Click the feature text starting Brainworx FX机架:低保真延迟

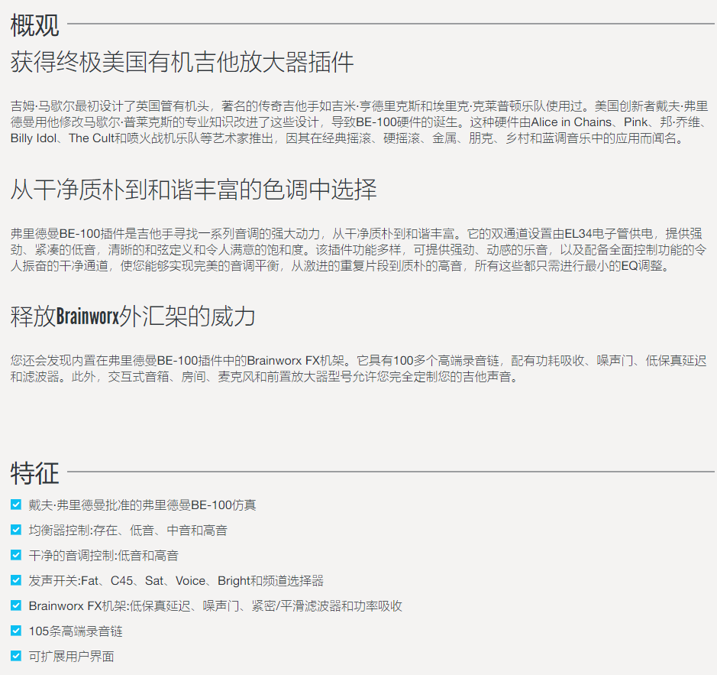215,605
